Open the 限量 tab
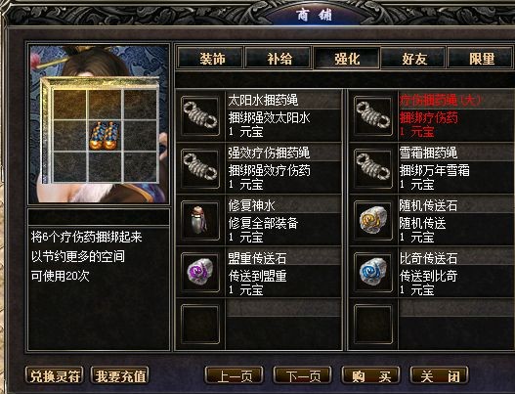515x394 pixels. pyautogui.click(x=480, y=59)
